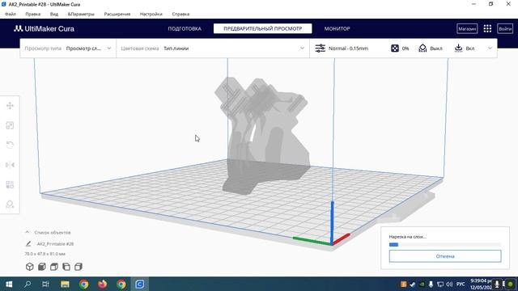Image resolution: width=518 pixels, height=291 pixels.
Task: Click the support Выкл icon
Action: tap(422, 48)
